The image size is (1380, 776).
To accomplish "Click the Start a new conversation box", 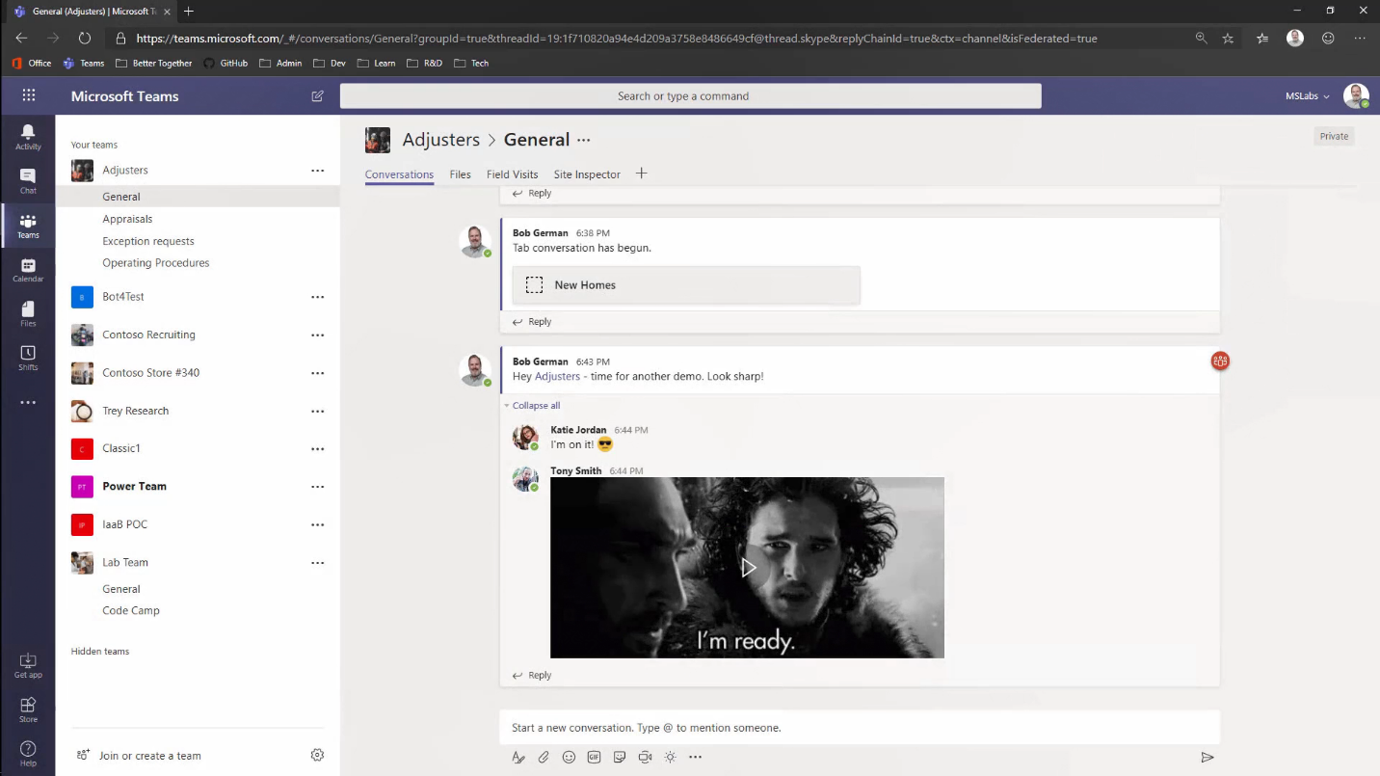I will coord(860,728).
